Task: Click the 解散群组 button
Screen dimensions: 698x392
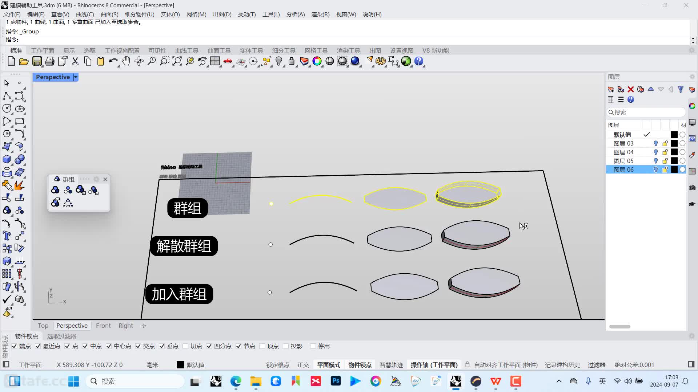Action: [184, 245]
